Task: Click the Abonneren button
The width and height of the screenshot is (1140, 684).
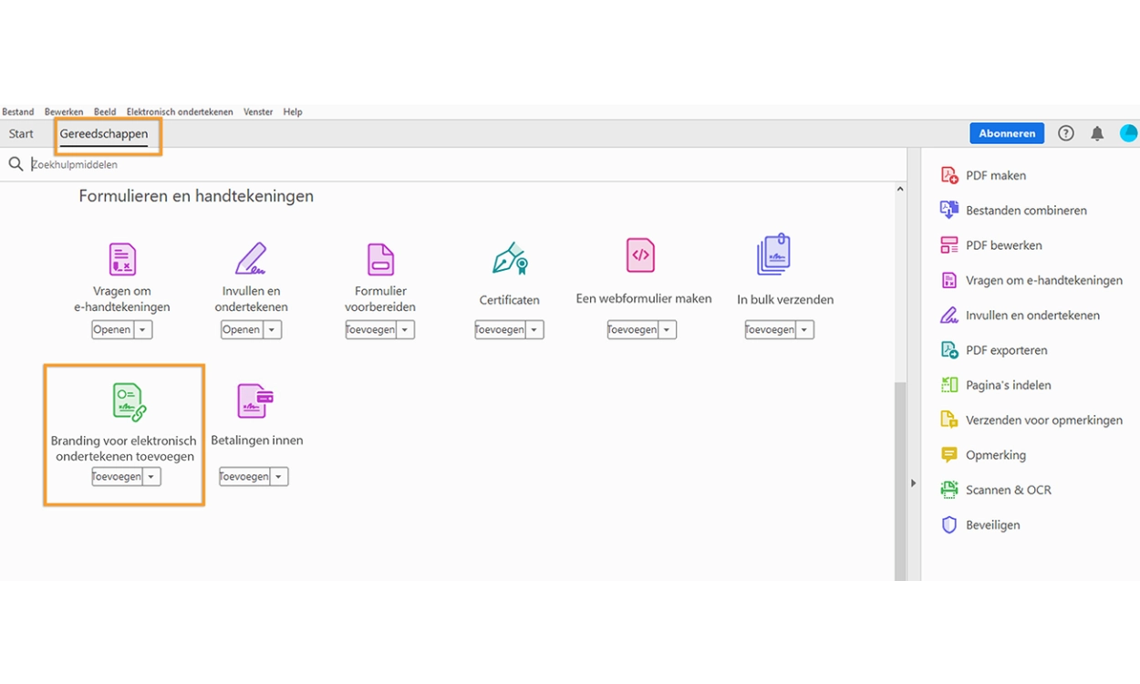Action: tap(1007, 134)
